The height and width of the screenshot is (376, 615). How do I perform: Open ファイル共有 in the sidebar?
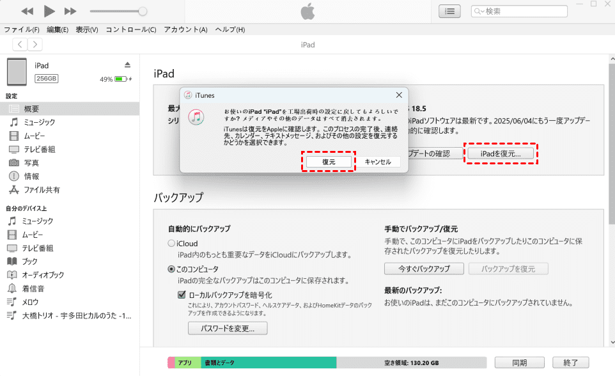42,189
